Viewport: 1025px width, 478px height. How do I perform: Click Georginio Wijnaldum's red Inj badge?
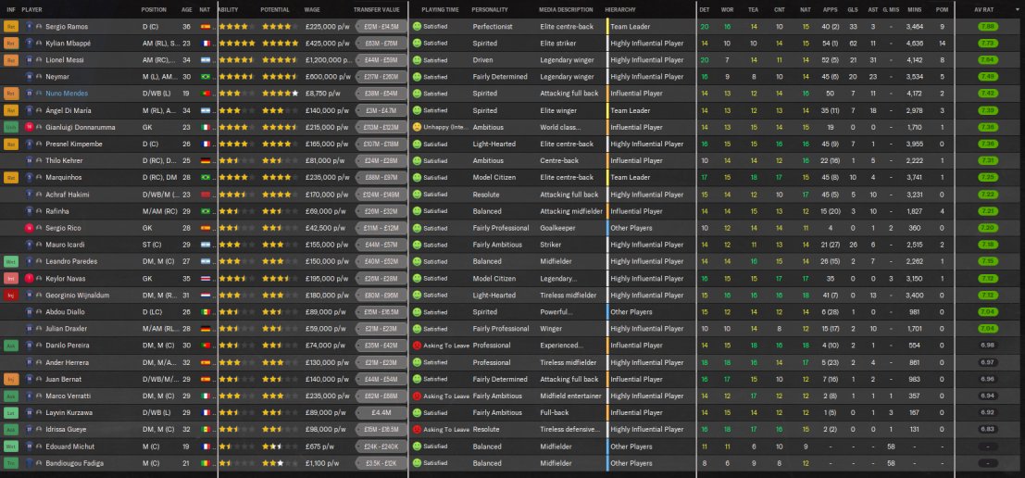point(11,296)
